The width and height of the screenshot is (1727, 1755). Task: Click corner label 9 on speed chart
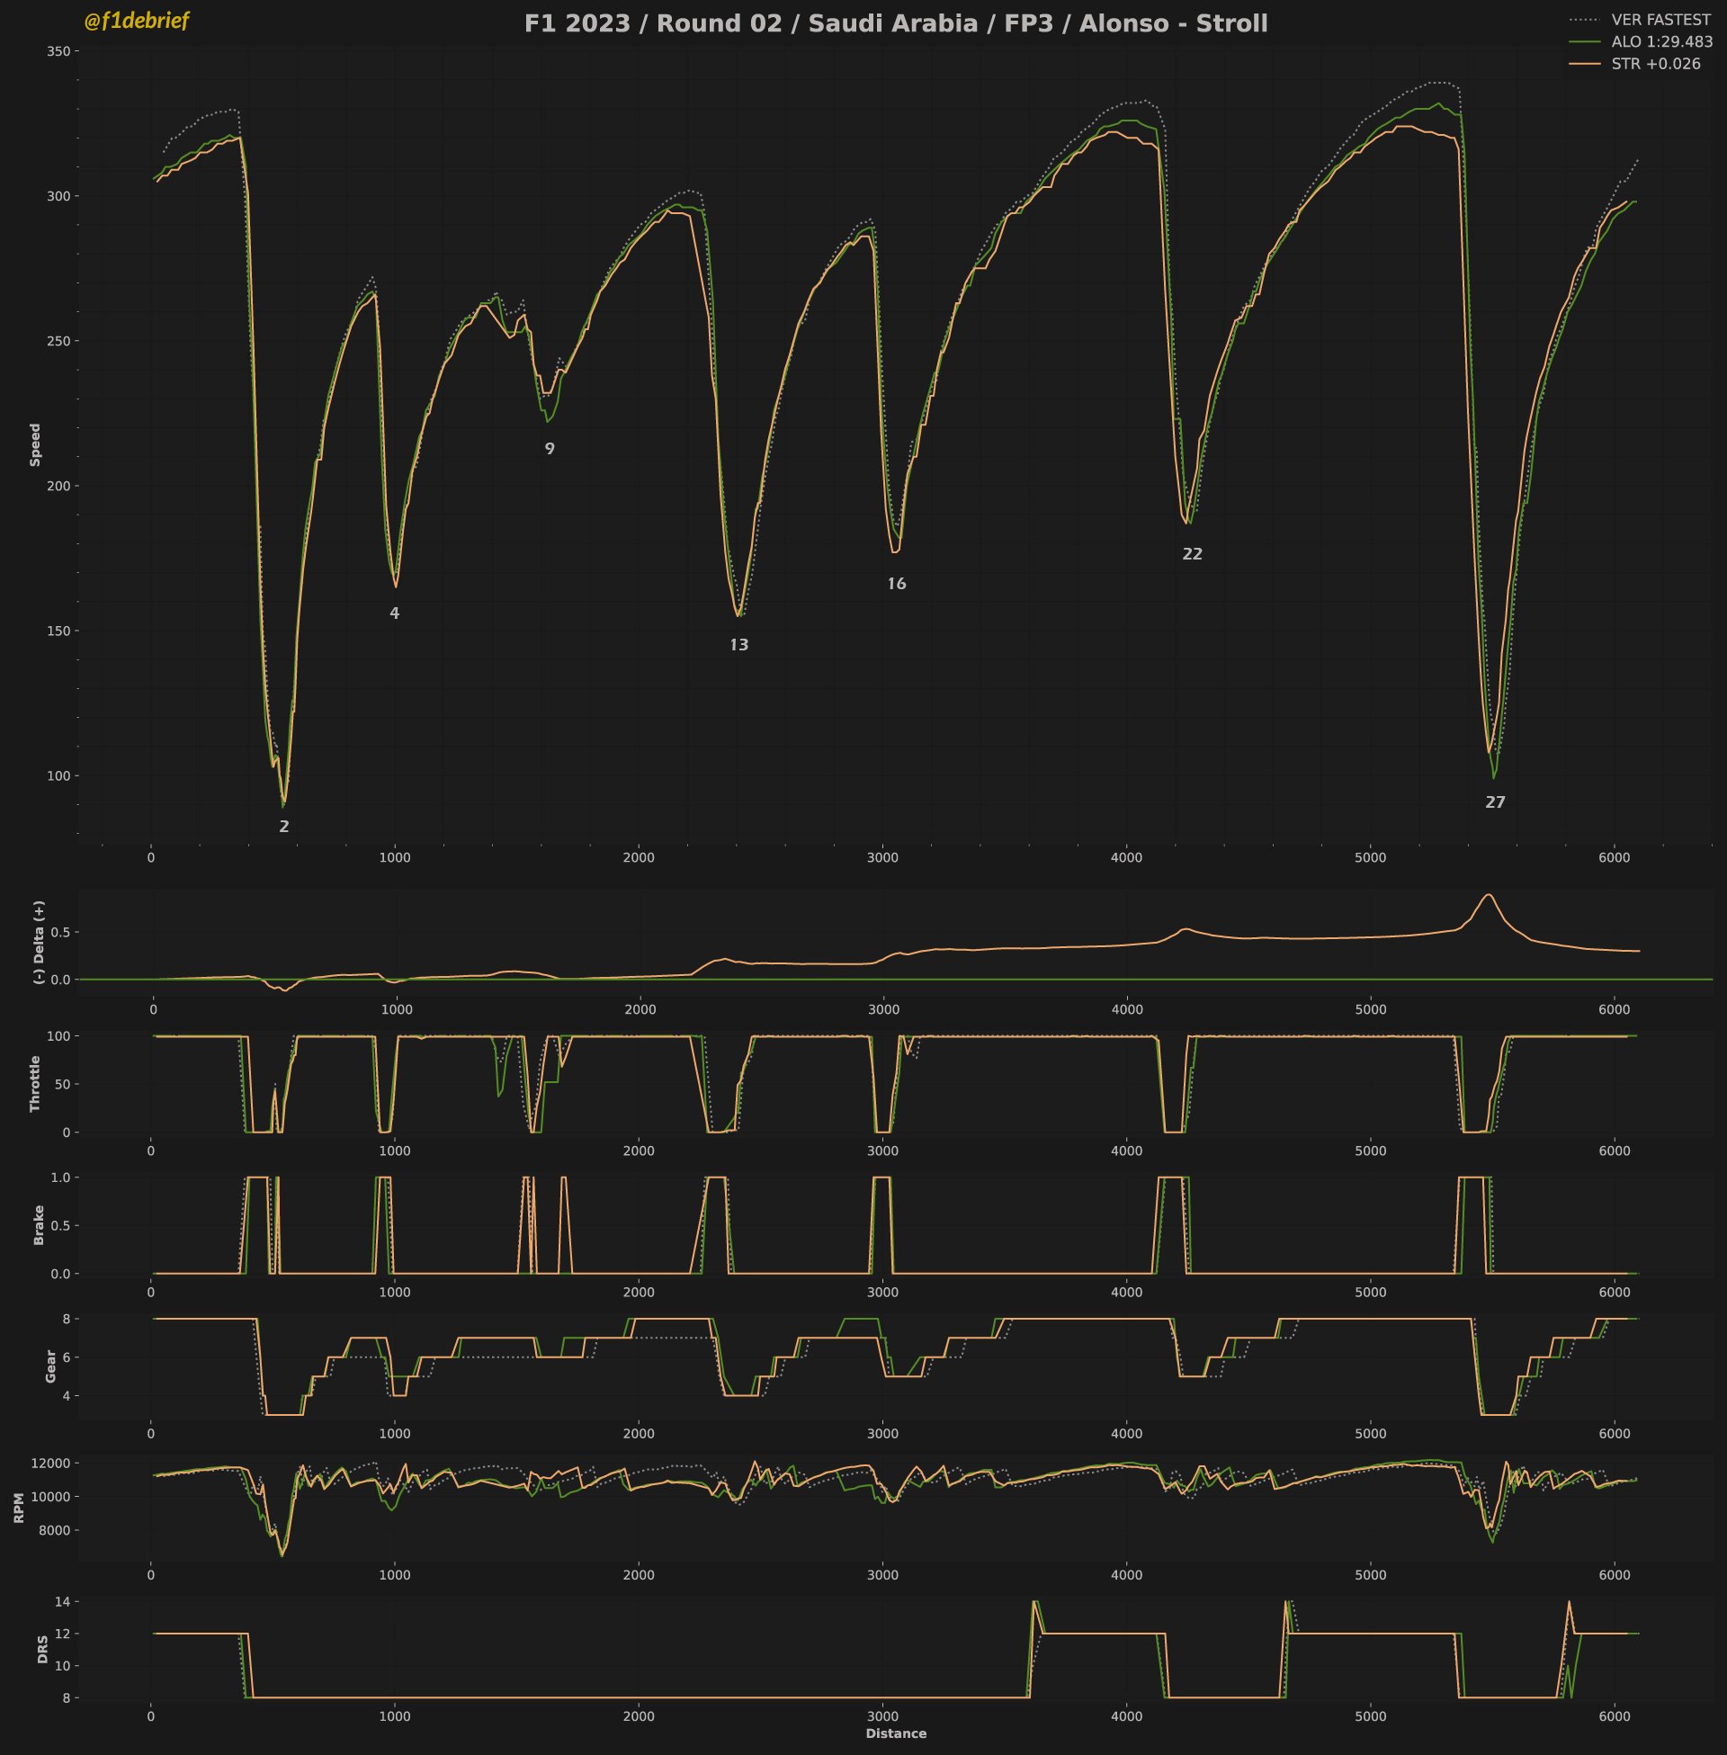coord(549,448)
